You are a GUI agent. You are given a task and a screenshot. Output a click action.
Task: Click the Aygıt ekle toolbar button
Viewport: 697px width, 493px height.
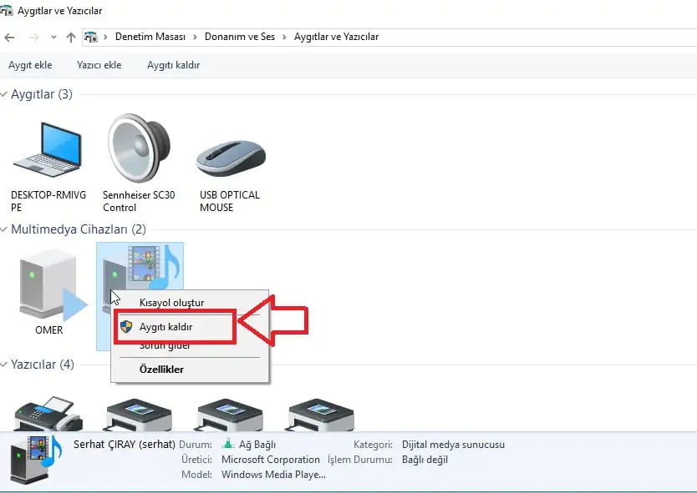(x=30, y=65)
